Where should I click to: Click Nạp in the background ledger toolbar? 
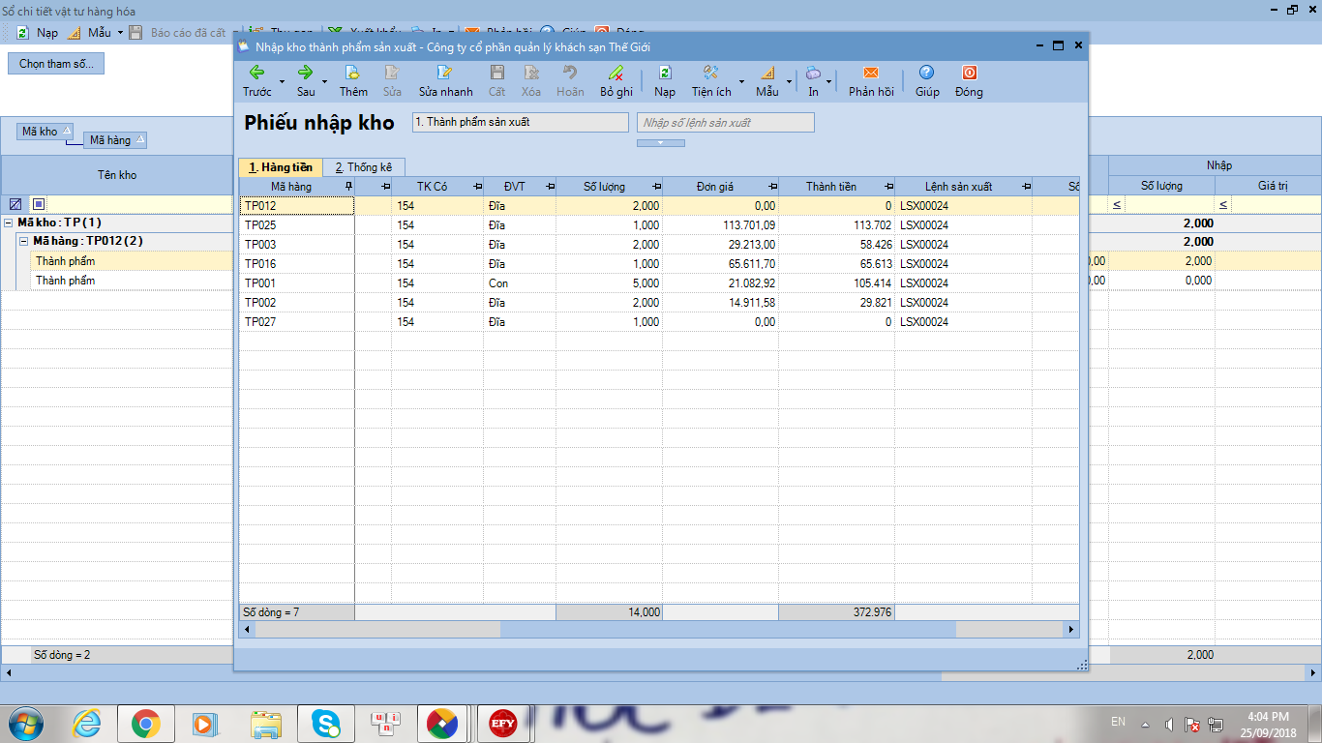(x=37, y=33)
